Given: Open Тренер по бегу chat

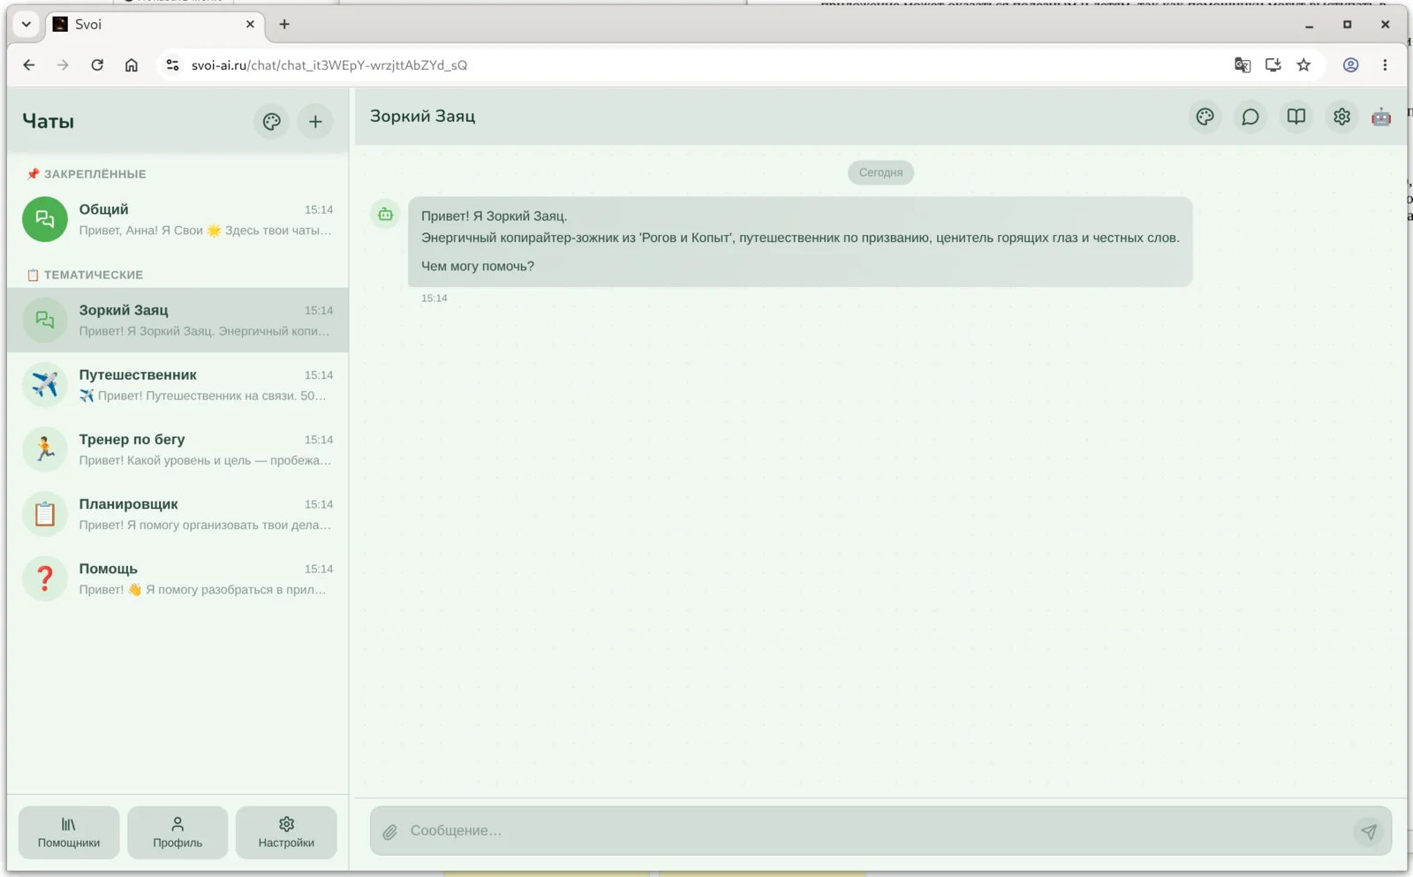Looking at the screenshot, I should pyautogui.click(x=178, y=450).
